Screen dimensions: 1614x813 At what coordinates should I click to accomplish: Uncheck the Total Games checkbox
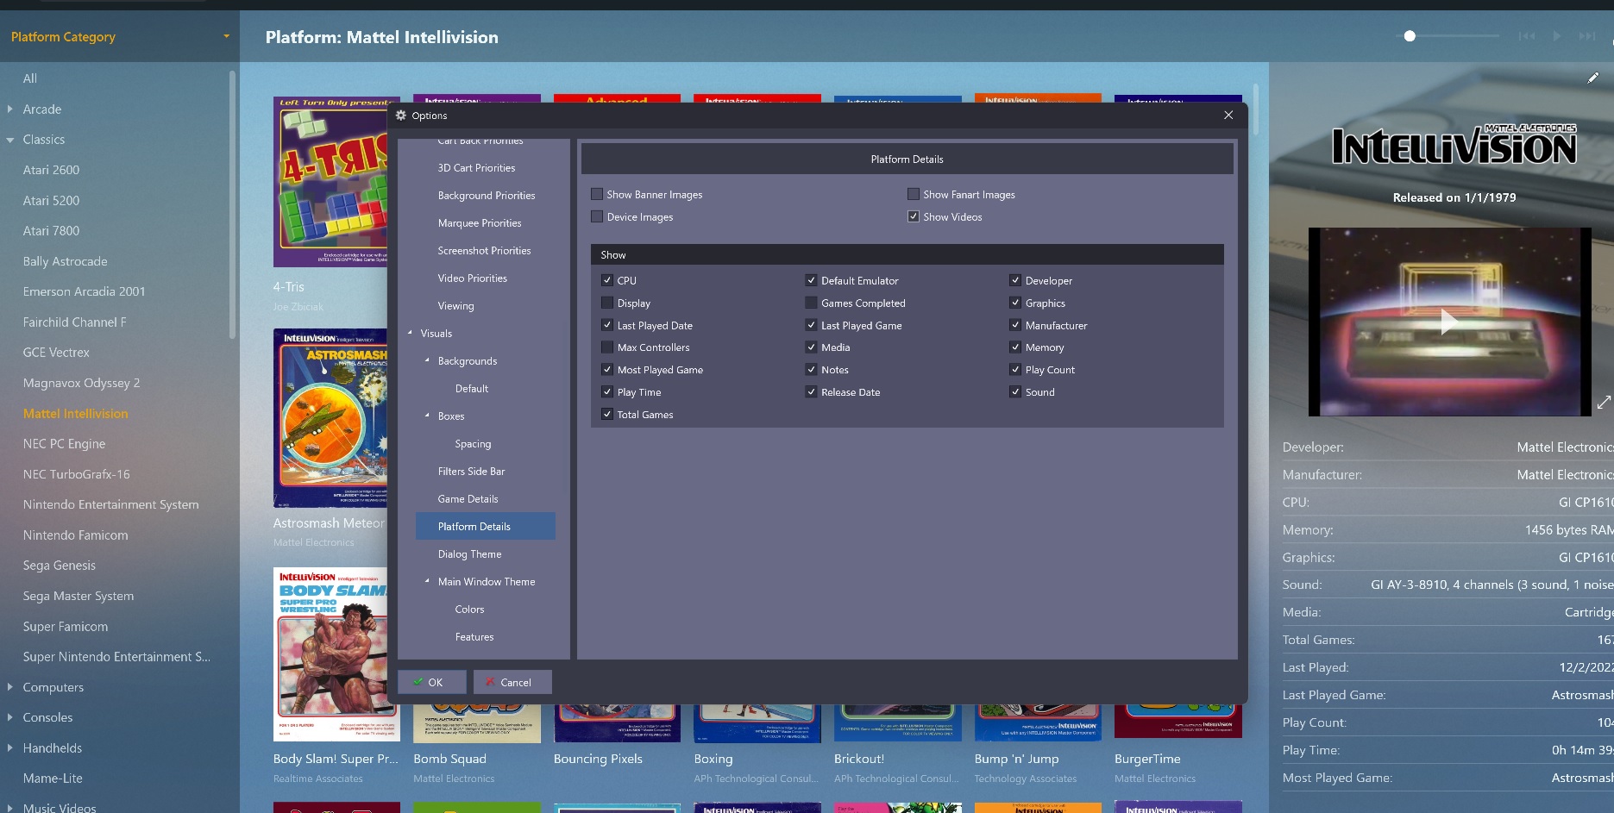point(607,415)
